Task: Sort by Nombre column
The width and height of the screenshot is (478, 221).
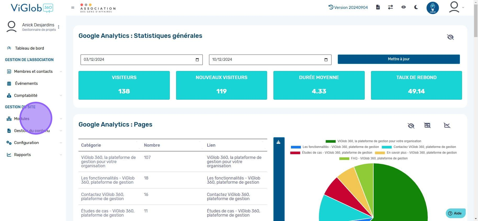Action: (x=173, y=145)
